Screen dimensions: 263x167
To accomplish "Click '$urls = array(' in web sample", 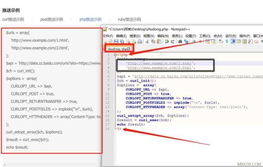I will tap(18, 33).
